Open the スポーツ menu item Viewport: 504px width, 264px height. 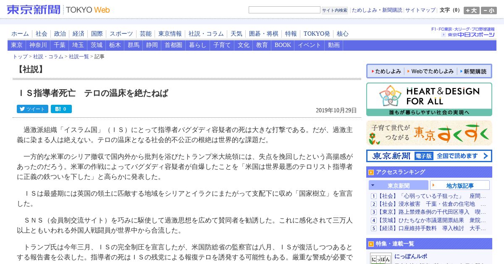121,34
